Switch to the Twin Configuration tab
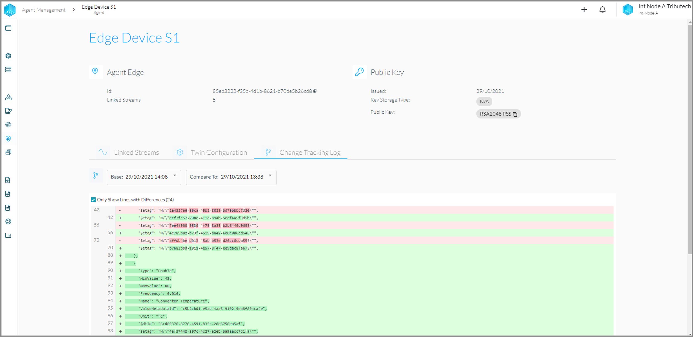This screenshot has height=337, width=693. pyautogui.click(x=211, y=152)
